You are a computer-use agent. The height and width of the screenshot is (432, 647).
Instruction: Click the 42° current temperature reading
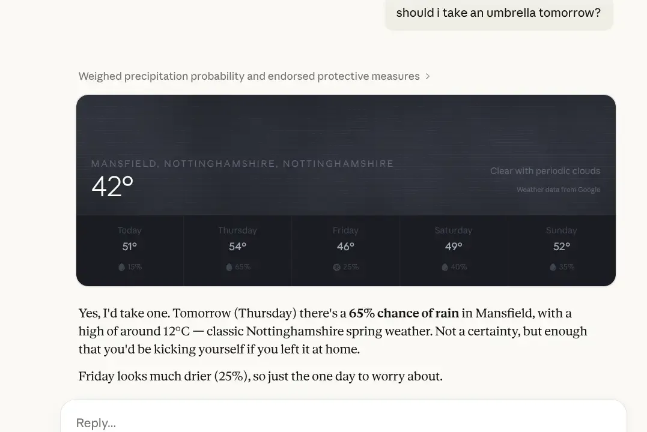point(112,187)
